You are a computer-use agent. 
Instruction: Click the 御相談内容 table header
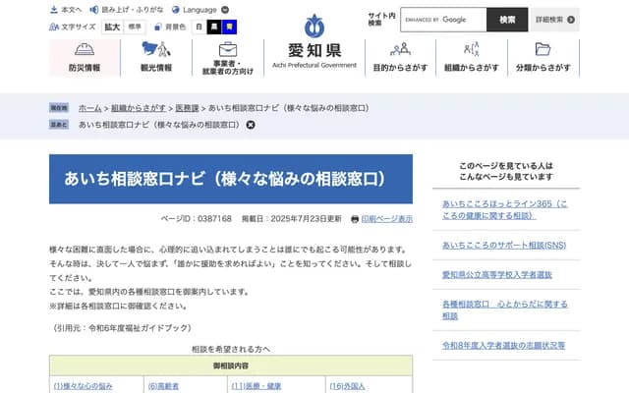coord(231,365)
